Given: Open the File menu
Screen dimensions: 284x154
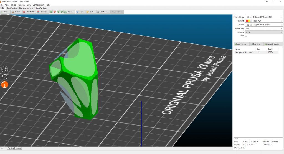Looking at the screenshot, I should (1, 5).
